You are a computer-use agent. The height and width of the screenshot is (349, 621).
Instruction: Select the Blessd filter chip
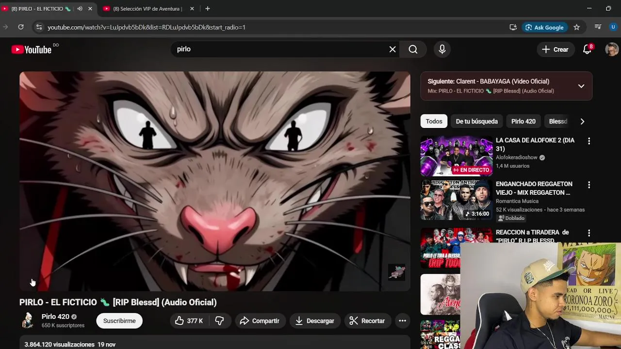(558, 121)
